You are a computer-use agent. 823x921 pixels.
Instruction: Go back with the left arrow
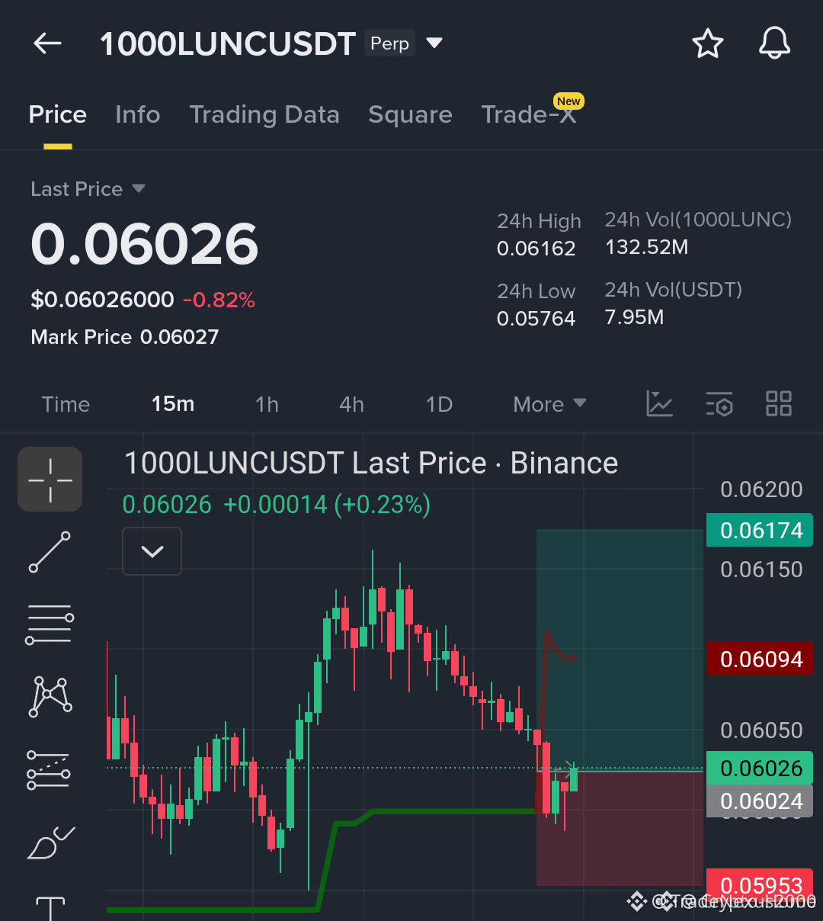pyautogui.click(x=47, y=43)
